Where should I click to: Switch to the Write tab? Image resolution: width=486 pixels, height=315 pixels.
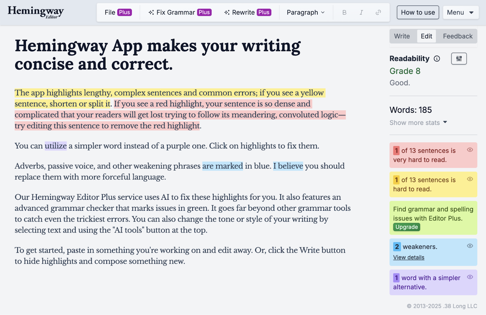(402, 36)
